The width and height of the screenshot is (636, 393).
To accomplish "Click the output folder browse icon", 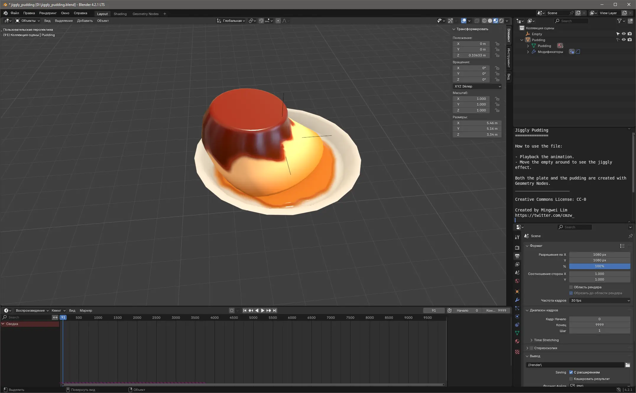I will pos(627,365).
